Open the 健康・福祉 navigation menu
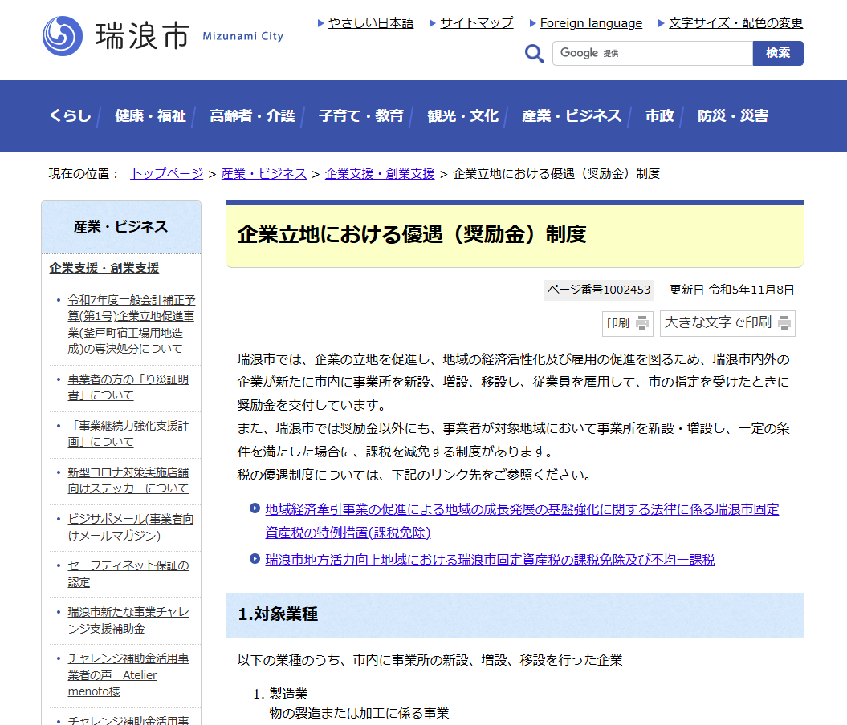 pos(150,116)
